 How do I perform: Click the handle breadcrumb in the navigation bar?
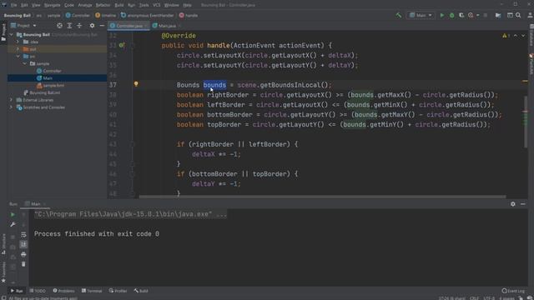[x=189, y=15]
